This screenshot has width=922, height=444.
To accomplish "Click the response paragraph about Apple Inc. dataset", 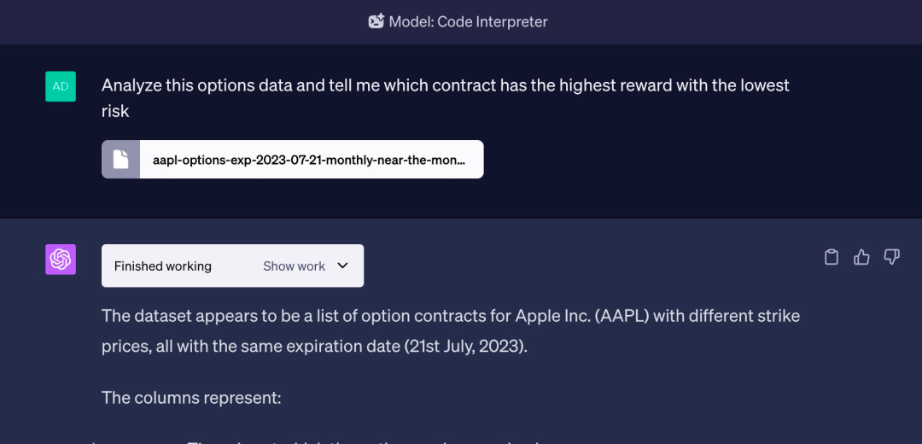I will [x=451, y=331].
